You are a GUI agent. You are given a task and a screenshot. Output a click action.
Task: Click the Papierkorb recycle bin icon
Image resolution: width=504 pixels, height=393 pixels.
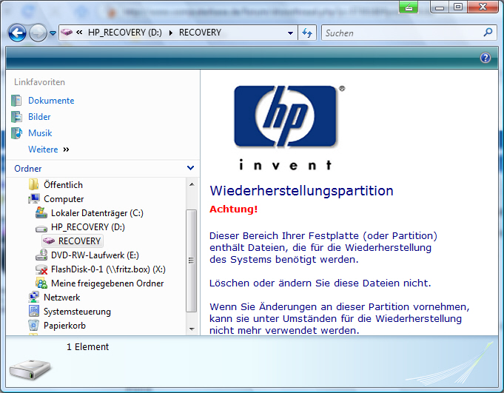coord(33,326)
